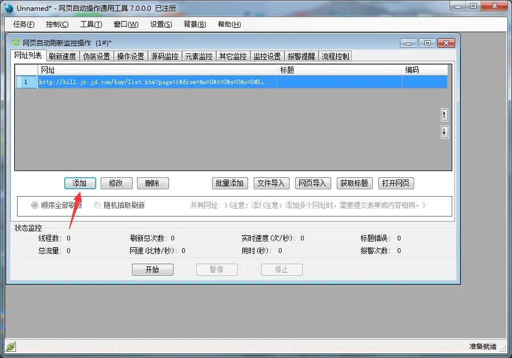The height and width of the screenshot is (358, 512).
Task: Switch to 流程控制 tab
Action: pyautogui.click(x=335, y=56)
